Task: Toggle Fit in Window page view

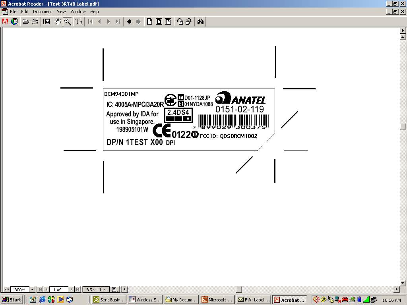Action: coord(159,21)
